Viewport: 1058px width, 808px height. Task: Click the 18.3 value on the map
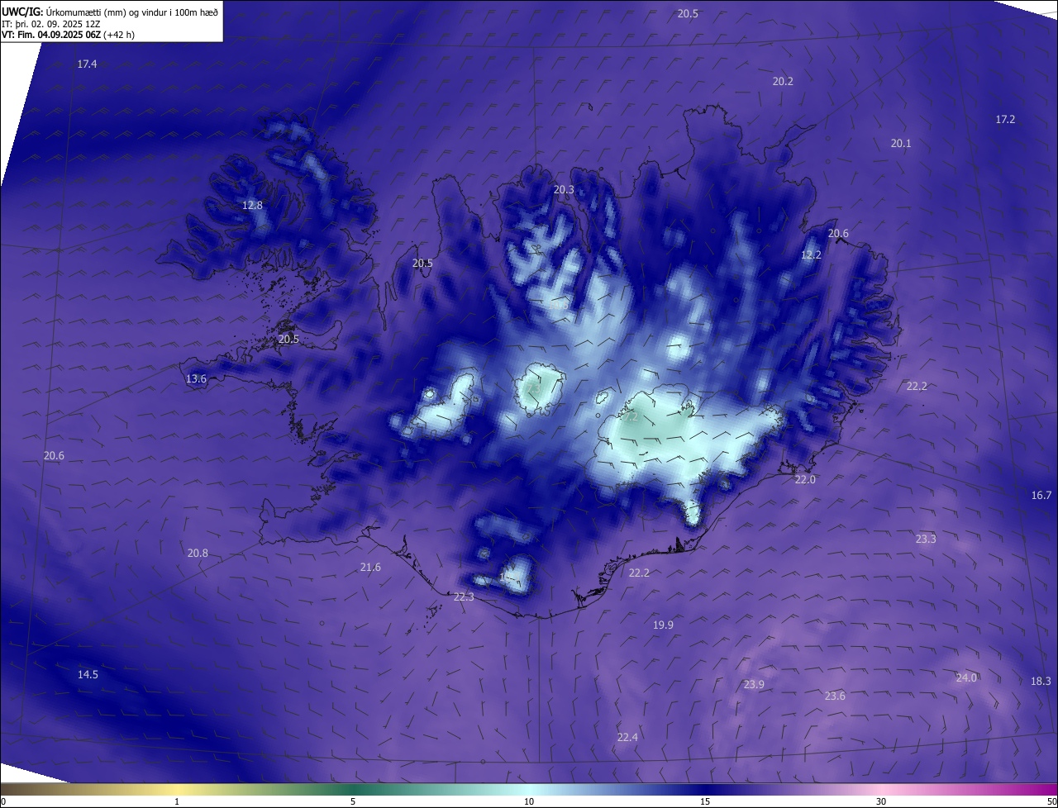[1041, 681]
